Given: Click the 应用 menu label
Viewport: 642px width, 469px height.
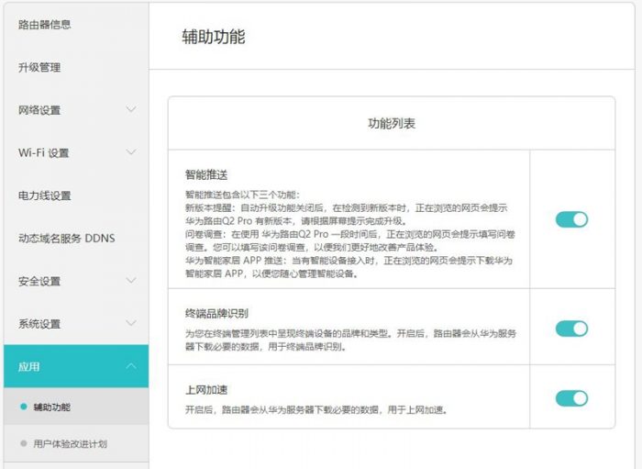Looking at the screenshot, I should pyautogui.click(x=28, y=366).
